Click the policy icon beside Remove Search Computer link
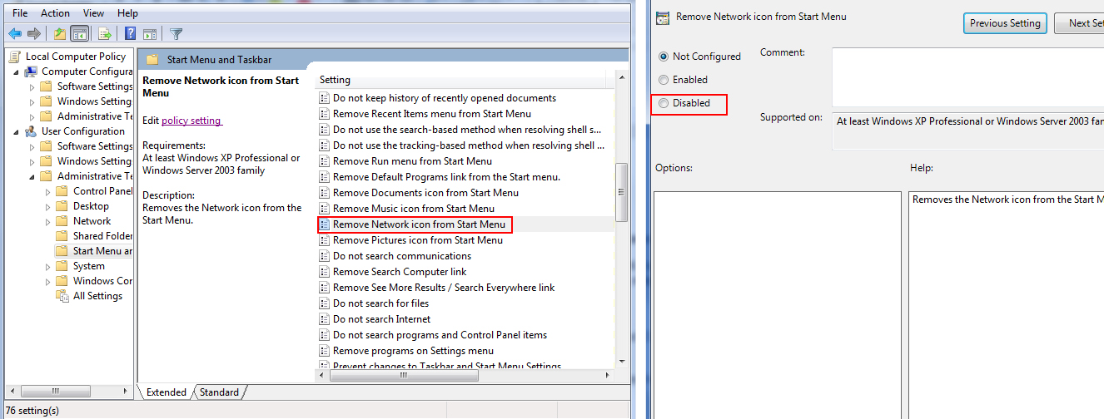The image size is (1104, 419). pyautogui.click(x=326, y=272)
